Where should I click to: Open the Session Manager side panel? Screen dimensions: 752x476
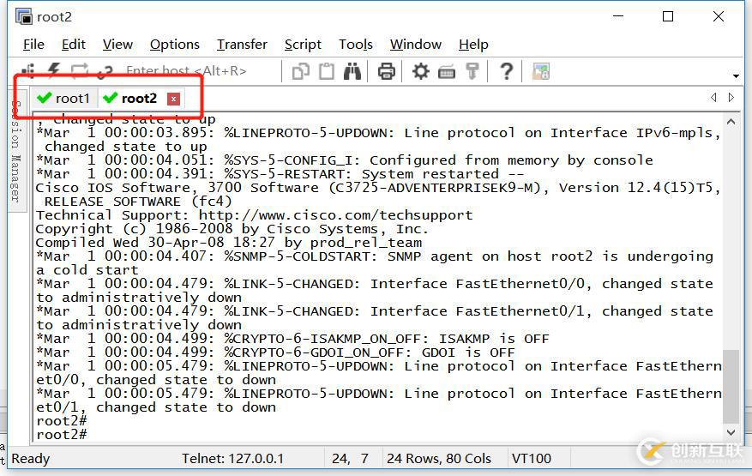click(x=16, y=150)
